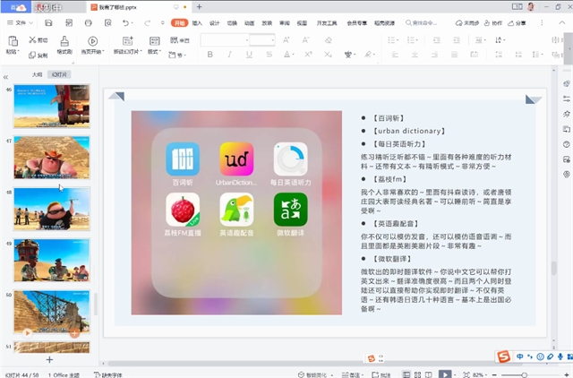Switch to Reading view in status bar
Viewport: 573px width, 378px height.
point(429,374)
